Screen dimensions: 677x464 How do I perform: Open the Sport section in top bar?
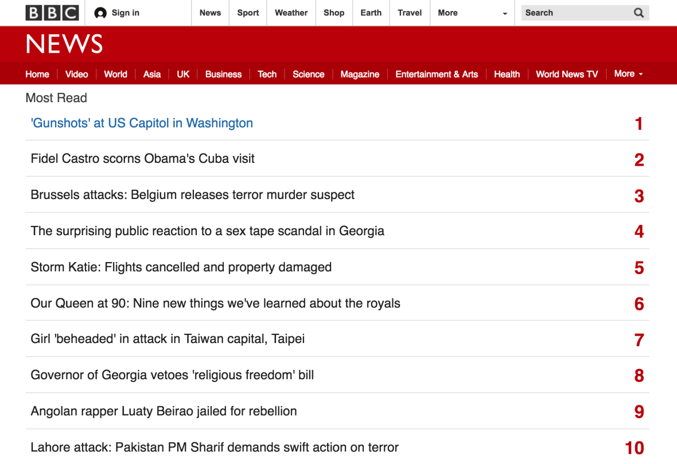pyautogui.click(x=248, y=13)
